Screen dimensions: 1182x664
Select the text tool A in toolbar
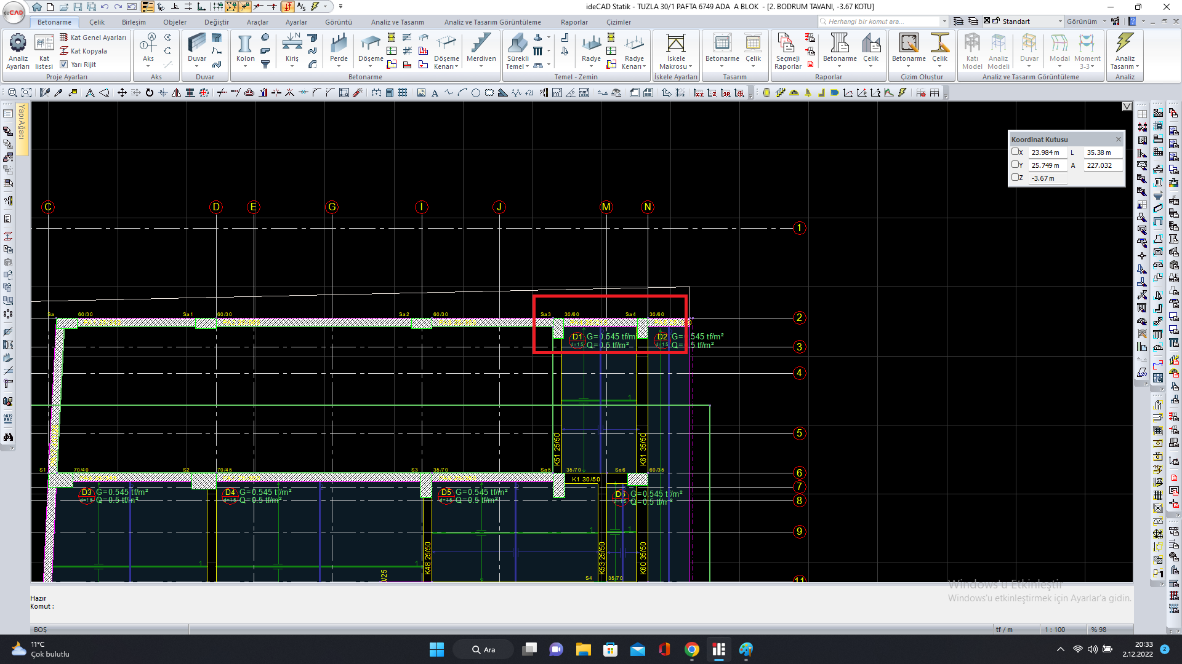tap(435, 93)
